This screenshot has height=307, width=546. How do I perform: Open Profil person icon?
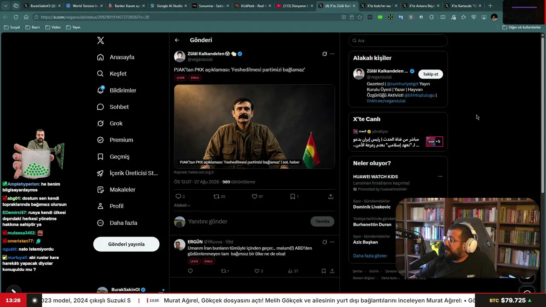100,206
